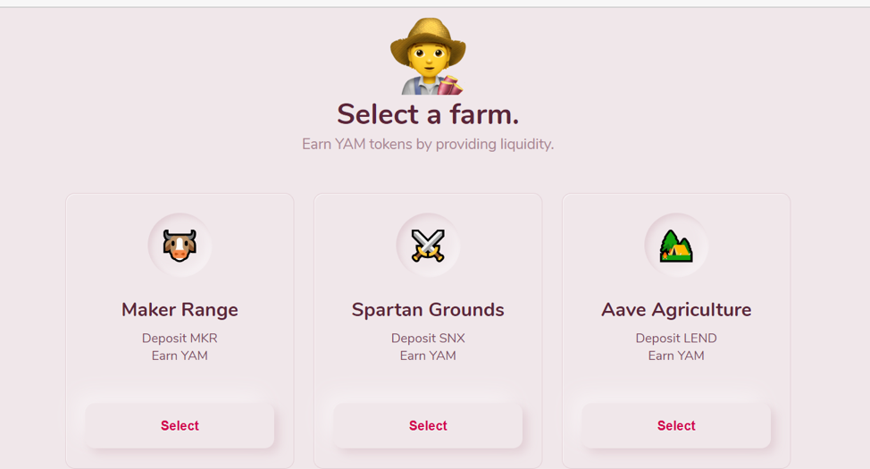870x469 pixels.
Task: Click the Aave Agriculture farm title
Action: click(x=676, y=310)
